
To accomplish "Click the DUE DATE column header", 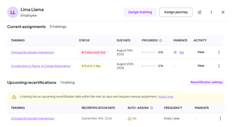I will 123,40.
